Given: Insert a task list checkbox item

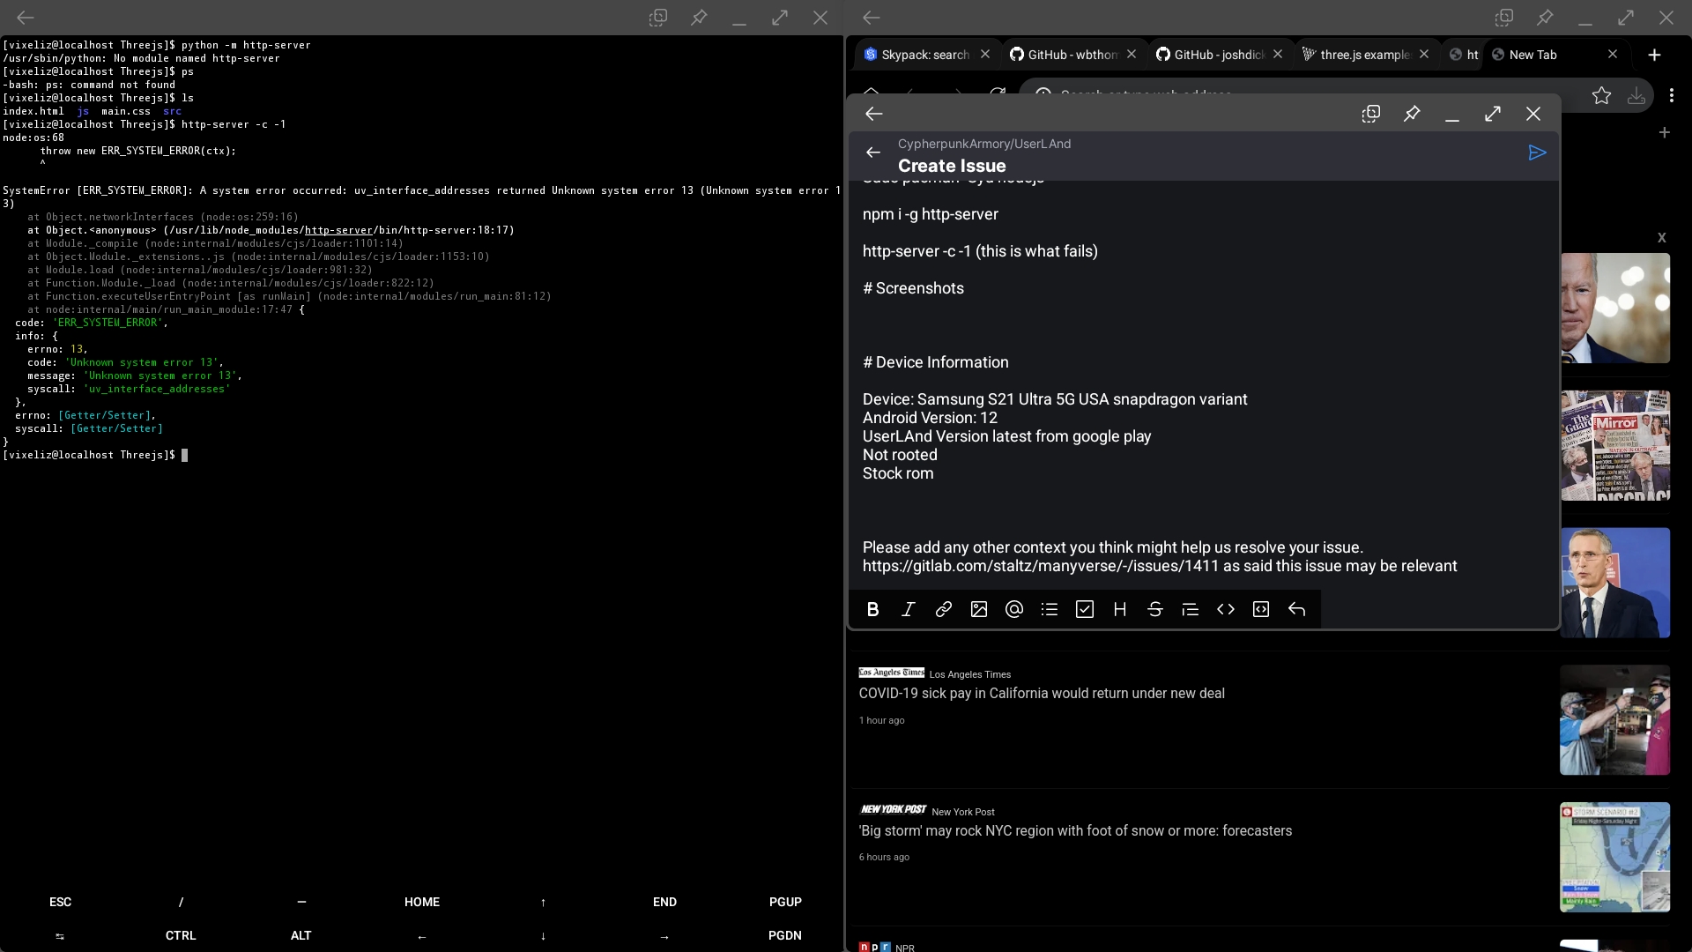Looking at the screenshot, I should point(1085,609).
